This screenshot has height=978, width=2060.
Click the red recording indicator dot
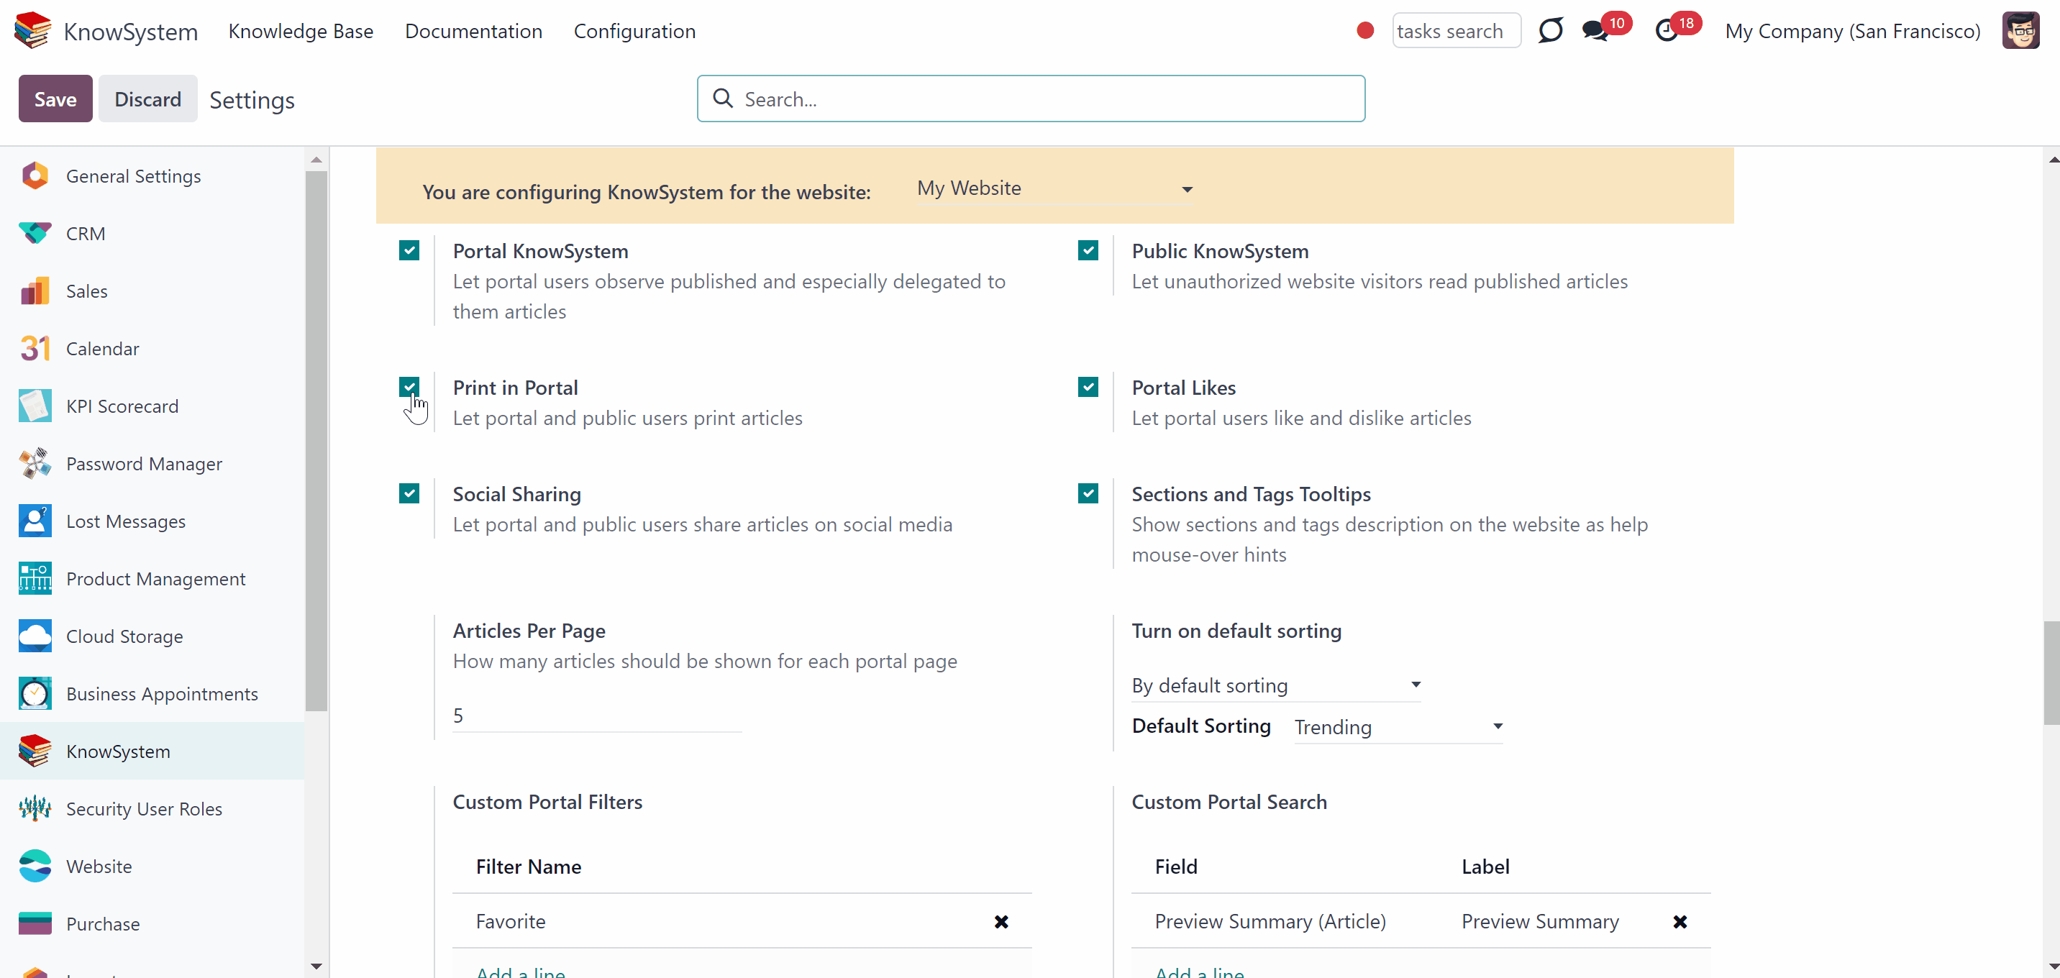pos(1365,31)
